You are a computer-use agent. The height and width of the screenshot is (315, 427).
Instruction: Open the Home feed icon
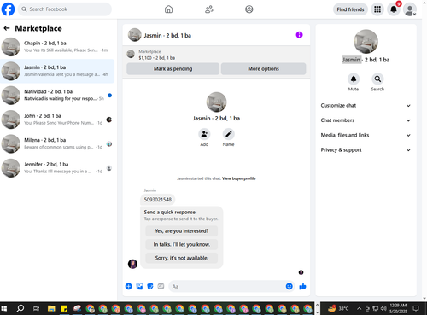[168, 9]
